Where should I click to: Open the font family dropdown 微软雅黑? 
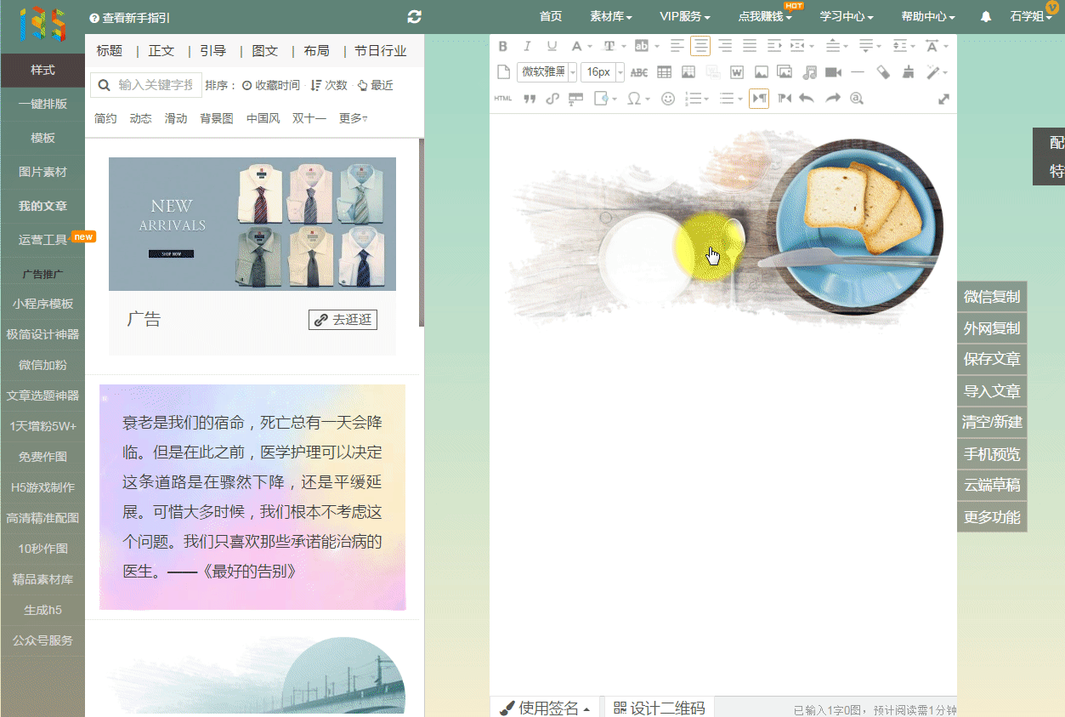[x=547, y=72]
